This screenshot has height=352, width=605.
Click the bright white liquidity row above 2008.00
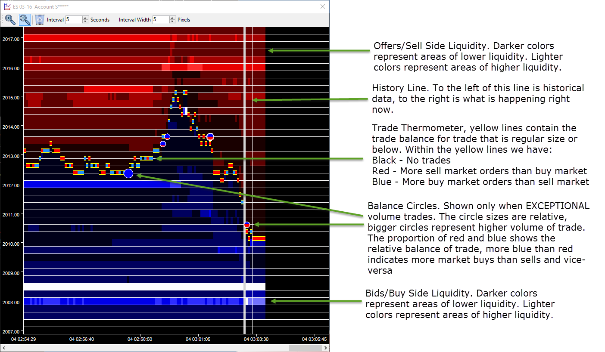click(x=129, y=286)
